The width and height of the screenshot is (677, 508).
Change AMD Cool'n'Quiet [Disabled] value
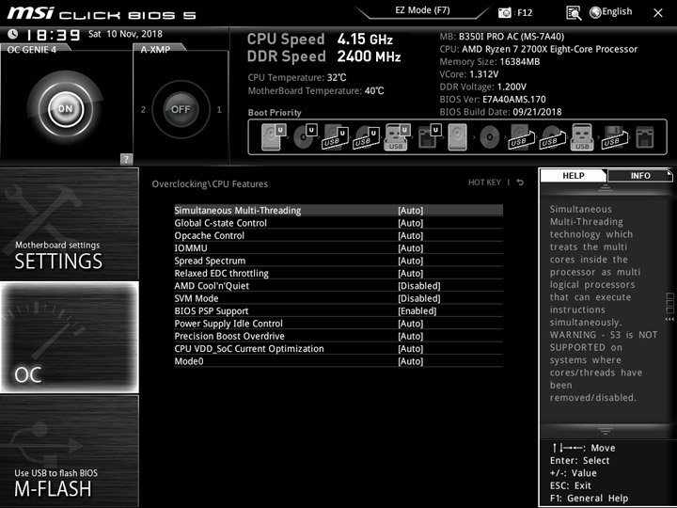click(419, 286)
